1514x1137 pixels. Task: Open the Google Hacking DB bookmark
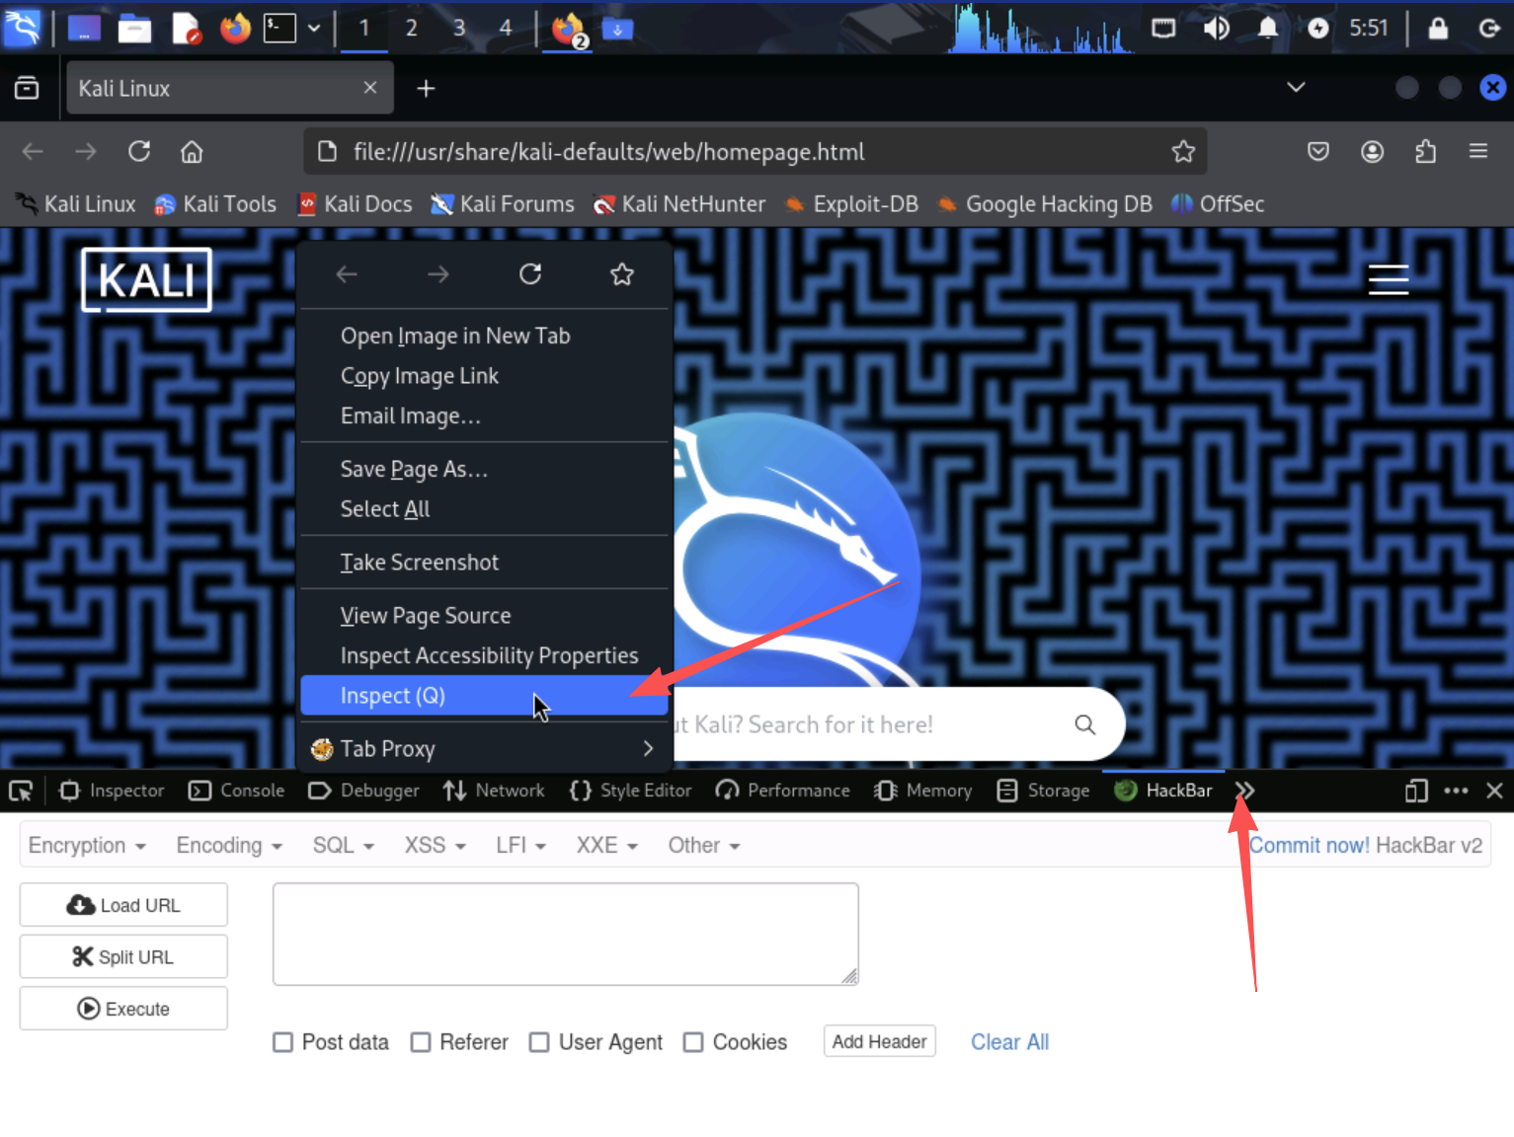1044,204
